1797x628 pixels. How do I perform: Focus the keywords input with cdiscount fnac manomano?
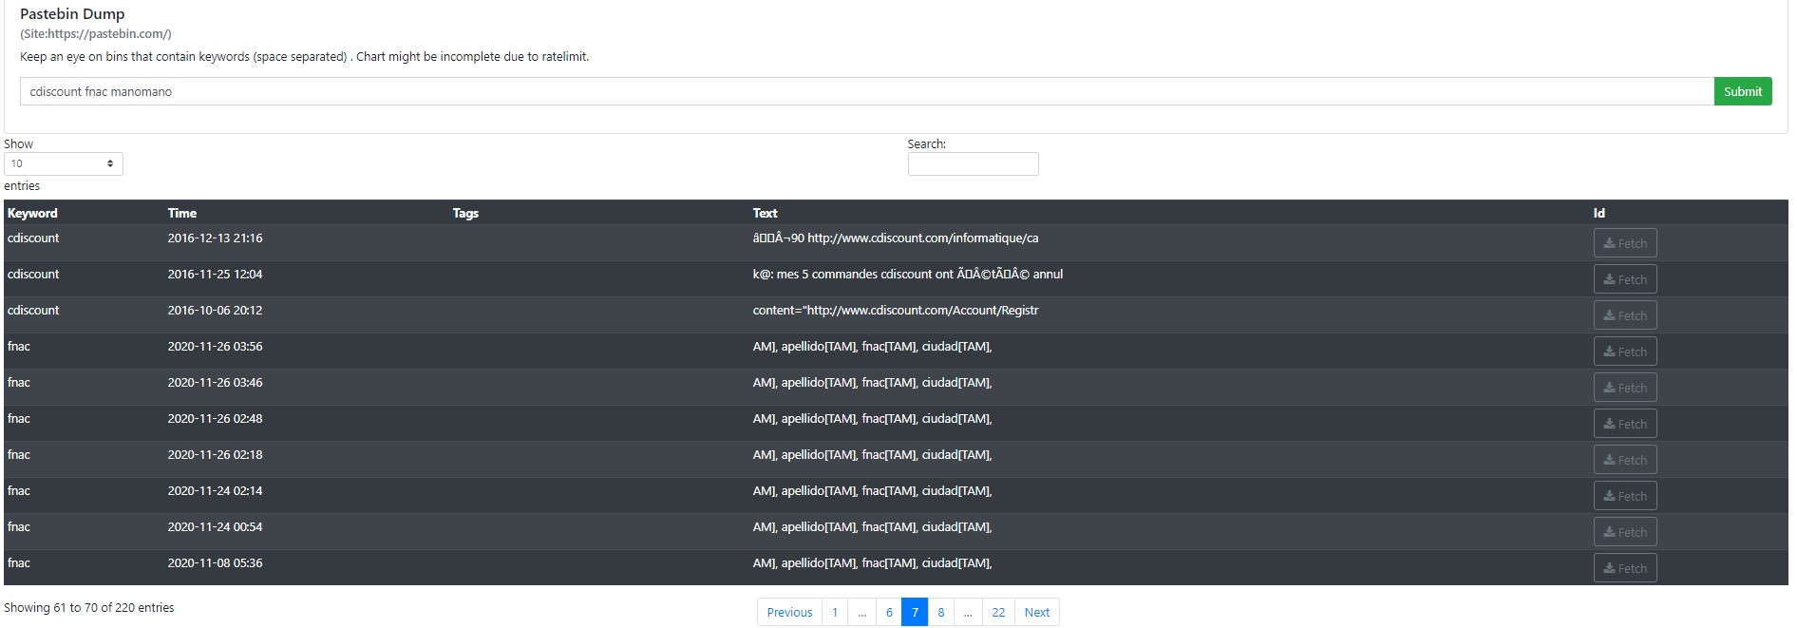866,91
